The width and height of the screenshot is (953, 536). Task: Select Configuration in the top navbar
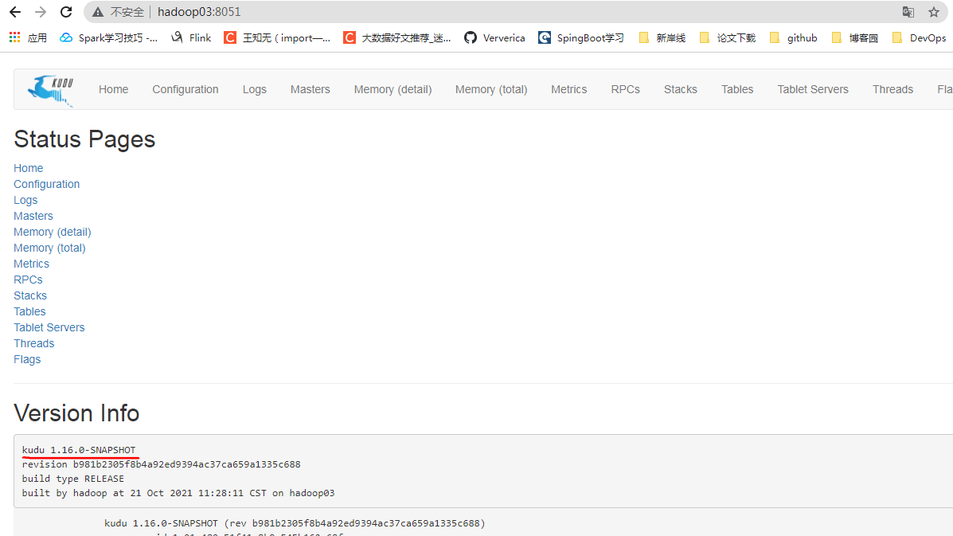[x=186, y=89]
